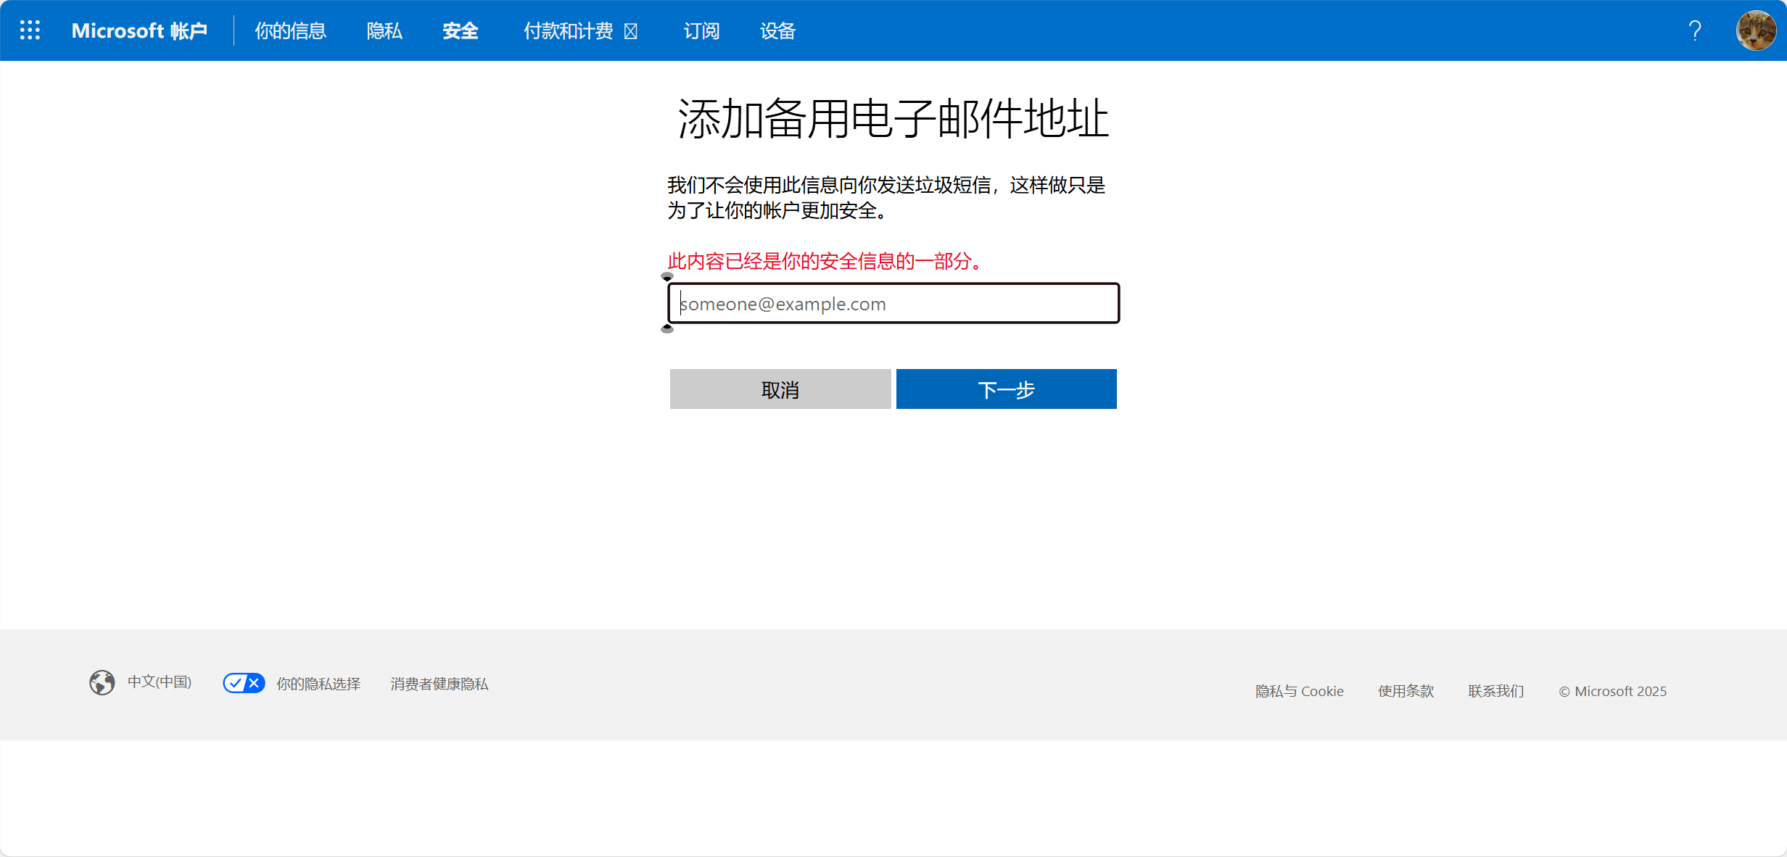Image resolution: width=1787 pixels, height=857 pixels.
Task: Click the © Microsoft 2025 text
Action: click(1613, 691)
